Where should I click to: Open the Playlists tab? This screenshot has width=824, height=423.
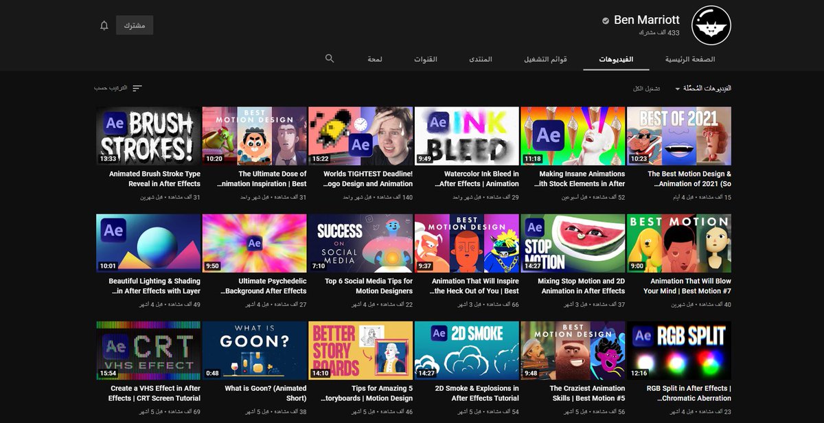[x=546, y=60]
